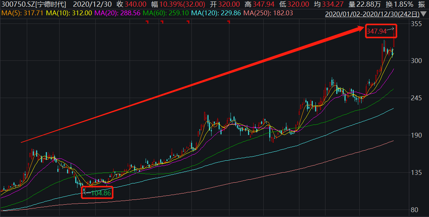Select the MA(20) indicator label

pyautogui.click(x=118, y=13)
